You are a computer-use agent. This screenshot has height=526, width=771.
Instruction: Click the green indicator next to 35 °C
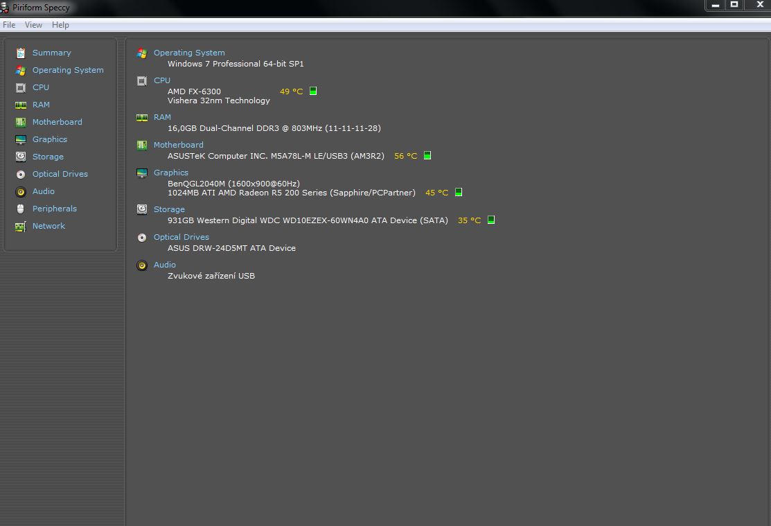(x=490, y=220)
